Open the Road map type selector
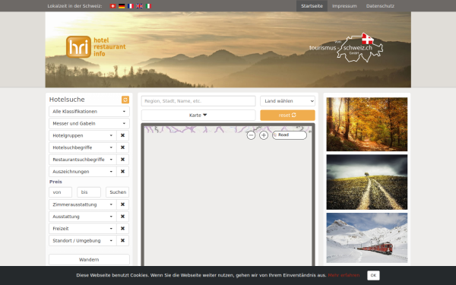456x285 pixels. coord(290,135)
